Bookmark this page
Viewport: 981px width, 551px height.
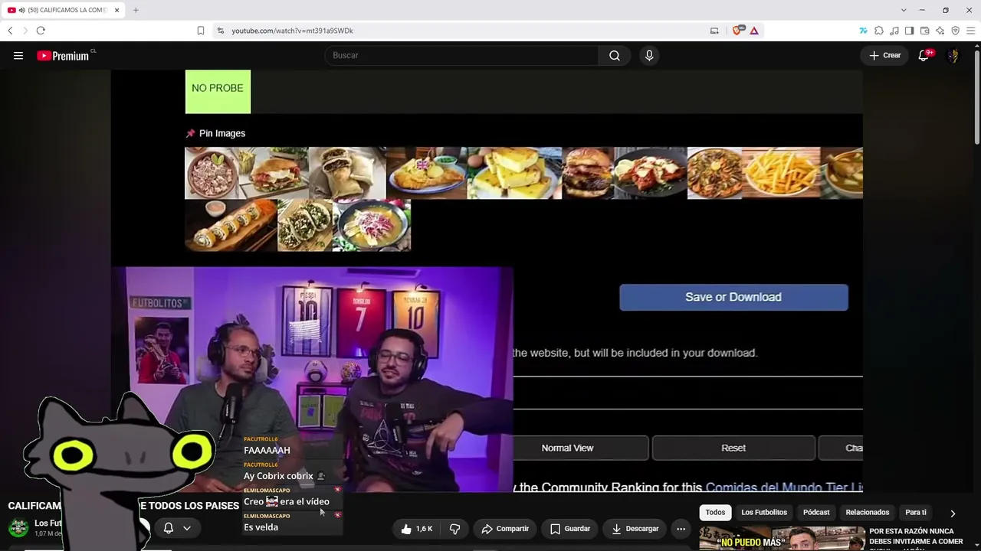point(201,31)
